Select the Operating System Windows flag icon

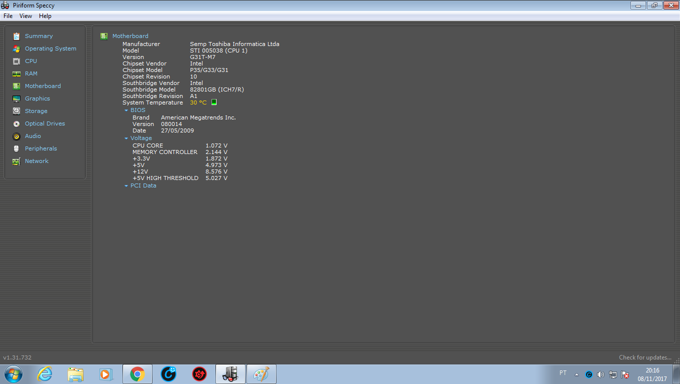(x=16, y=48)
